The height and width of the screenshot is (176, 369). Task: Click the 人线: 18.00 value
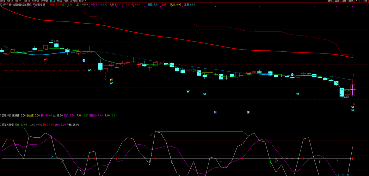(x=36, y=125)
